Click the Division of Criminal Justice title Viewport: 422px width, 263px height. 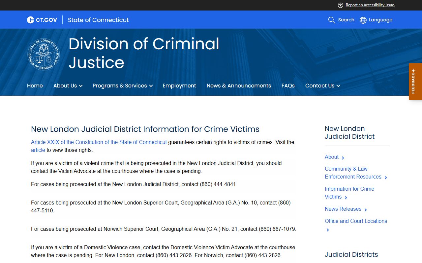tap(144, 53)
